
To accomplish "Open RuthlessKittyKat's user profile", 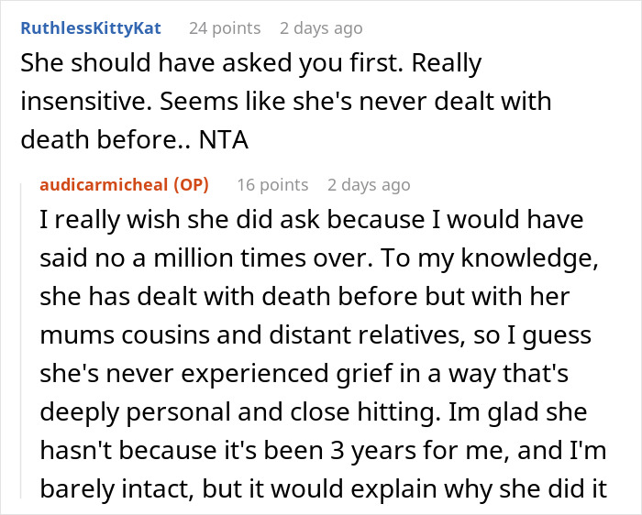I will click(x=91, y=28).
